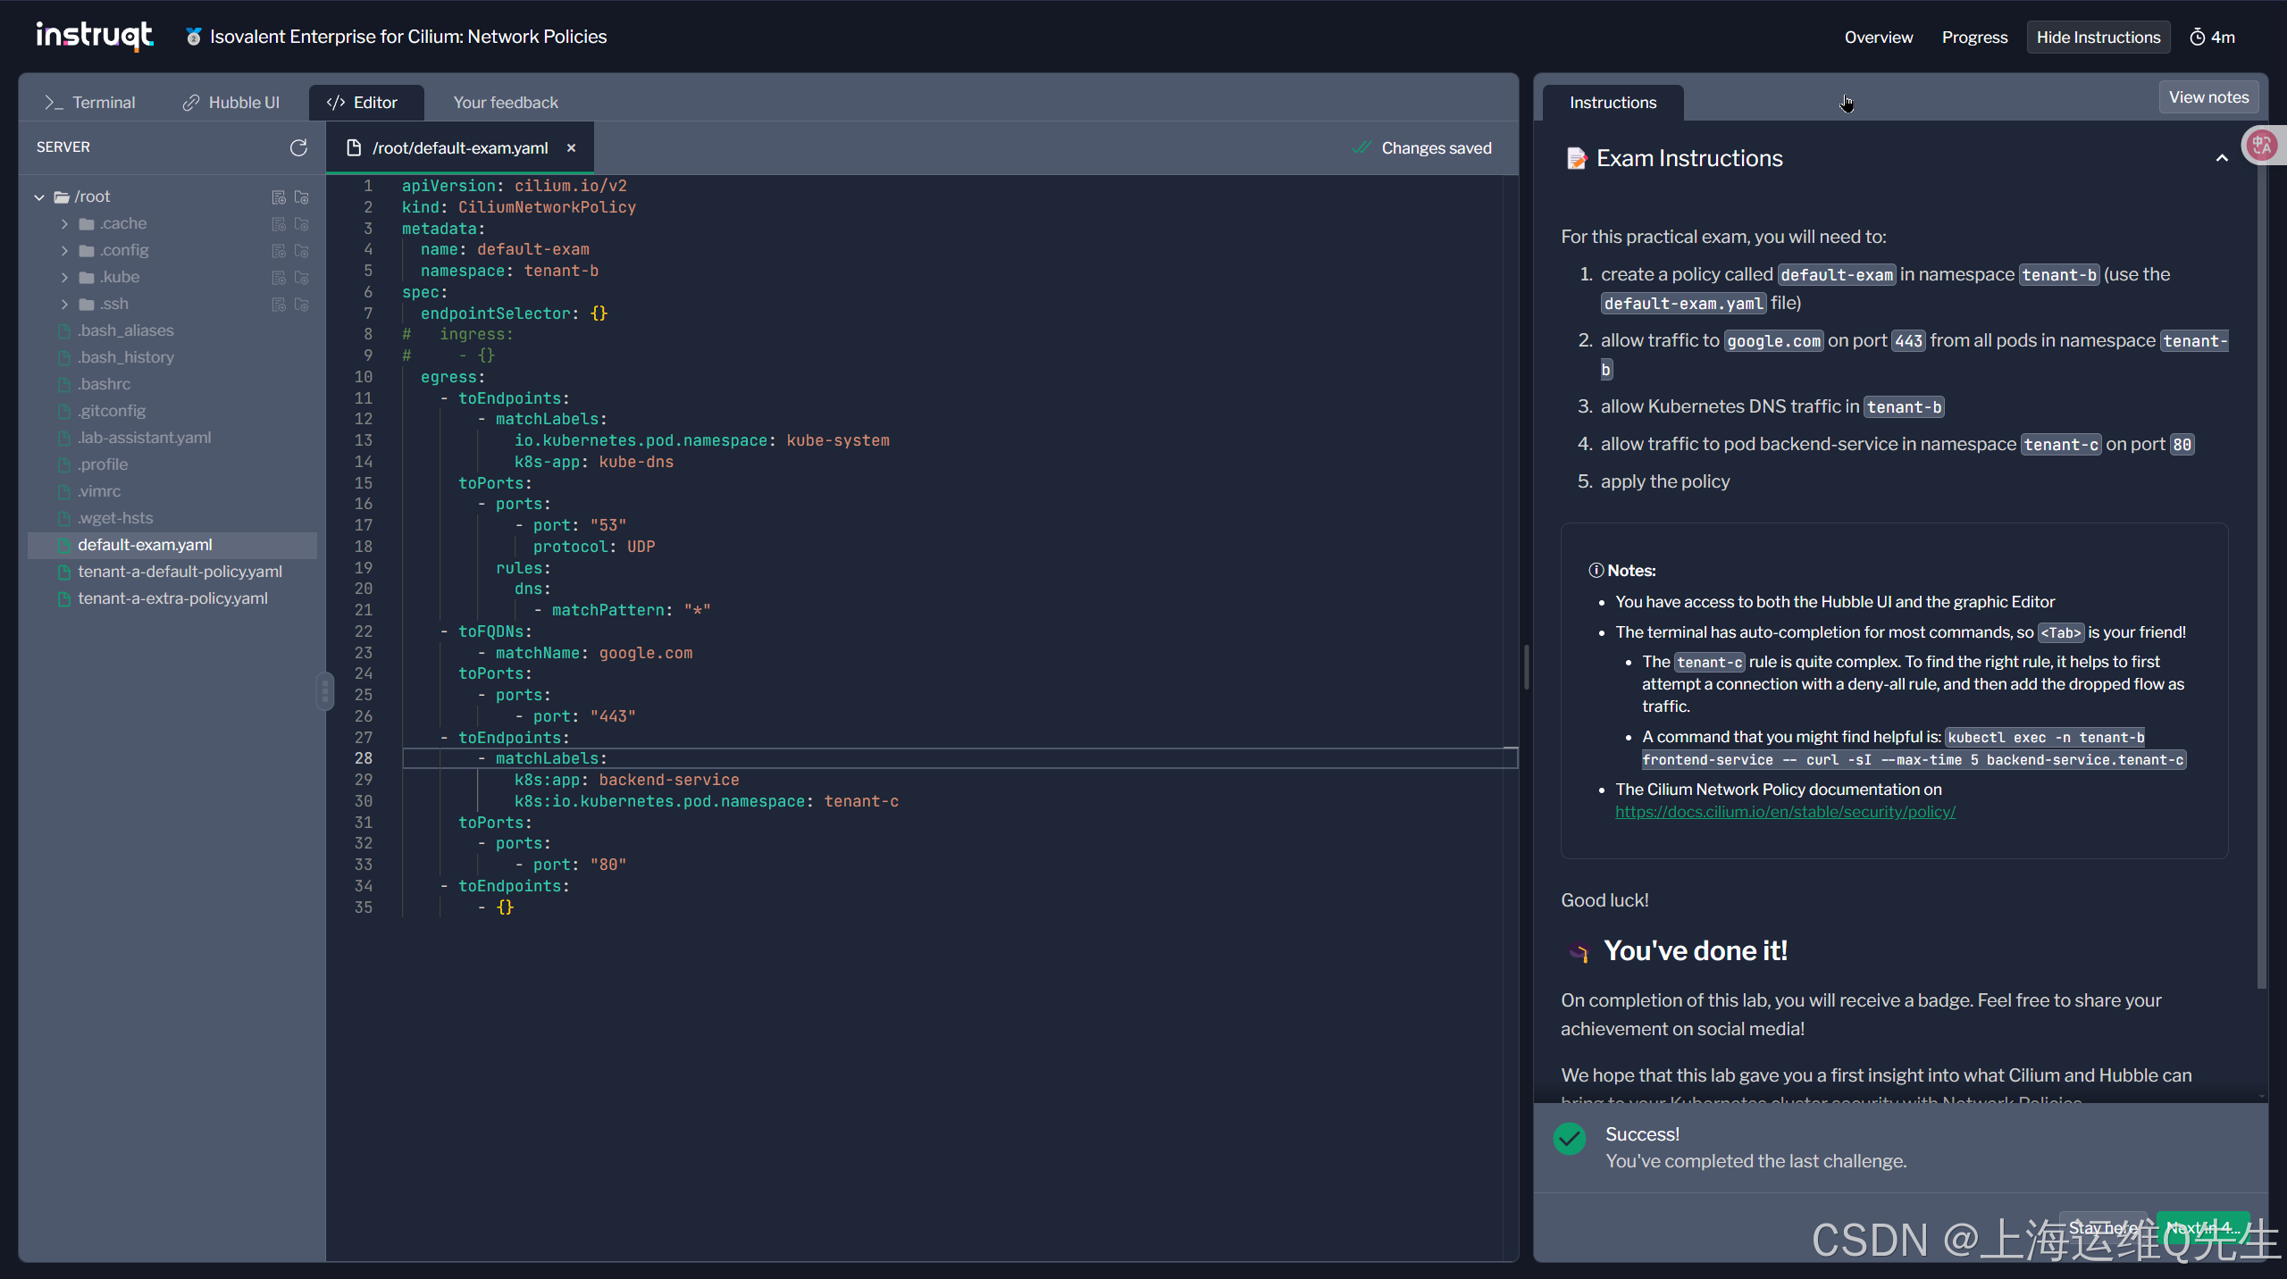The height and width of the screenshot is (1279, 2287).
Task: Click the timer clock icon
Action: (2197, 38)
